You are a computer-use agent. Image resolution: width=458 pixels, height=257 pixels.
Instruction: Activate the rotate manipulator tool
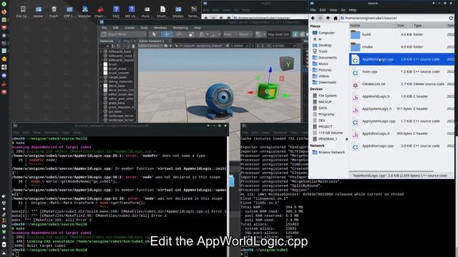(x=179, y=34)
